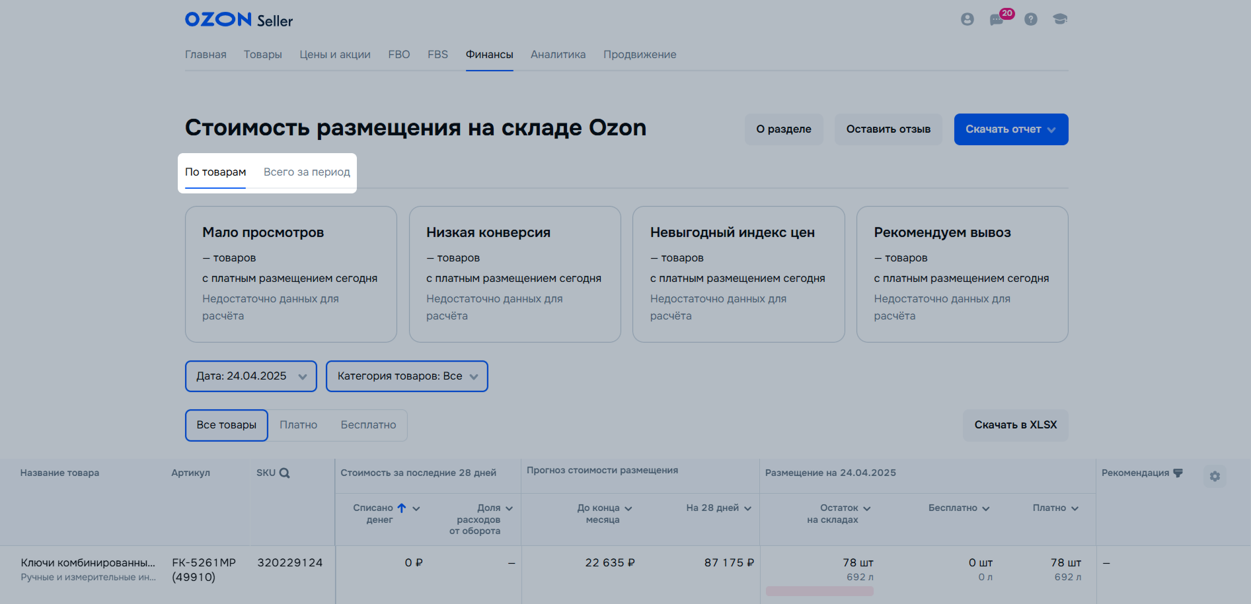Screen dimensions: 1251x604
Task: Click О разделе button
Action: coord(784,129)
